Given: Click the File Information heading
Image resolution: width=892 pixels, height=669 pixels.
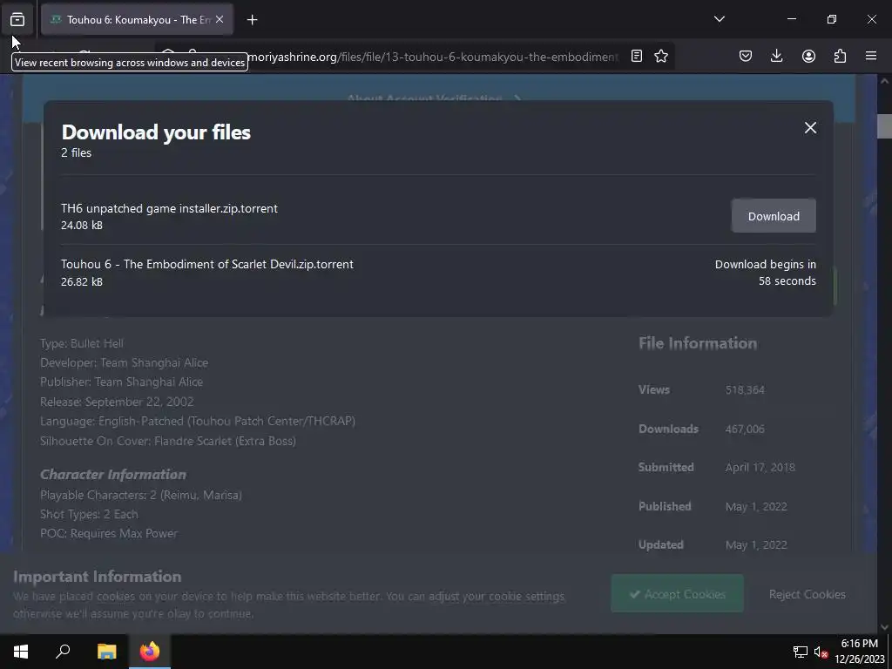Looking at the screenshot, I should [x=698, y=343].
